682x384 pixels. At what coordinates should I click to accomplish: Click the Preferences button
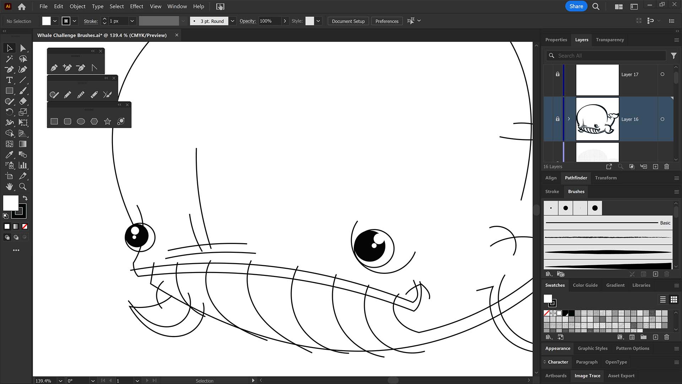click(387, 21)
